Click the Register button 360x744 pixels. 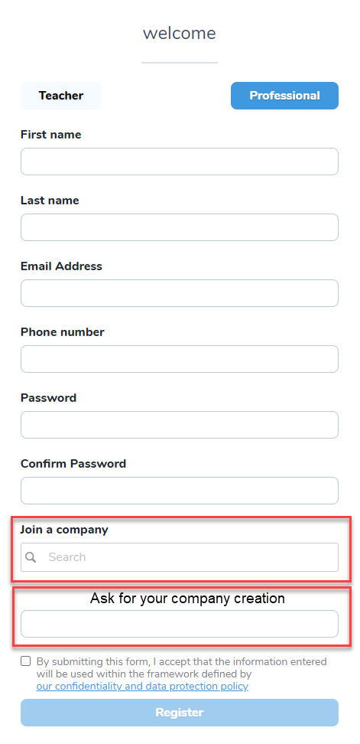point(180,713)
